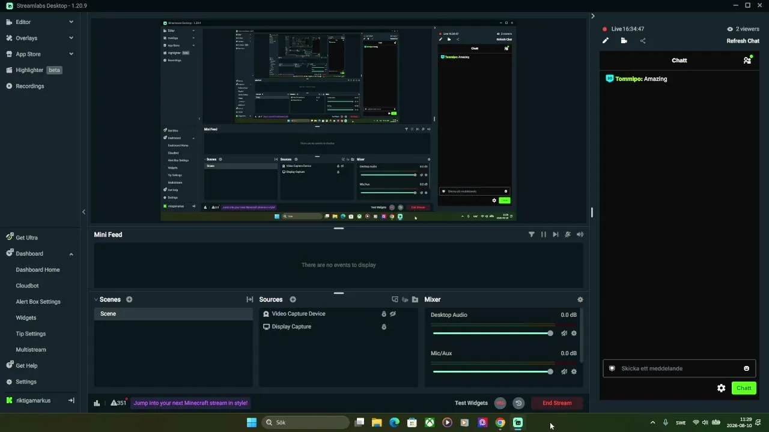This screenshot has width=769, height=432.
Task: Open Alert Box Settings
Action: click(x=38, y=302)
